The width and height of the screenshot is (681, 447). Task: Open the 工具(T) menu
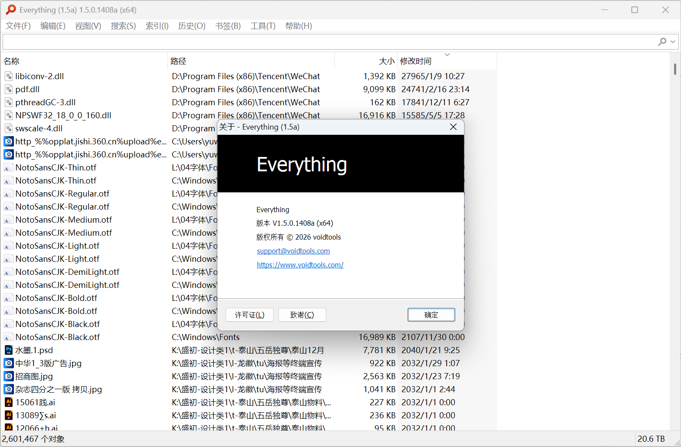click(x=263, y=26)
